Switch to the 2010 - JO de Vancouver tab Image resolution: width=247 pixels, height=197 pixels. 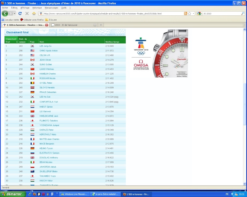pos(74,25)
